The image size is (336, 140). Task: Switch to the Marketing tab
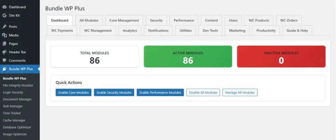click(237, 30)
